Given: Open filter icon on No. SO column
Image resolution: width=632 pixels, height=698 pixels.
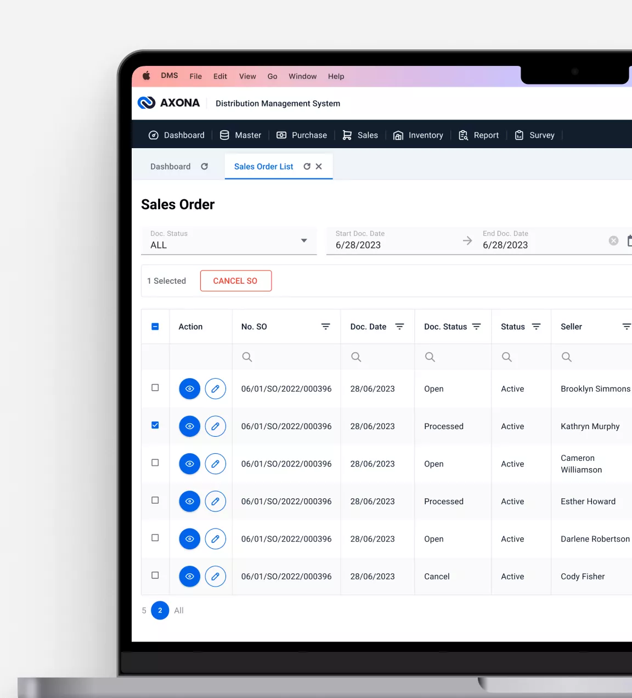Looking at the screenshot, I should 325,327.
